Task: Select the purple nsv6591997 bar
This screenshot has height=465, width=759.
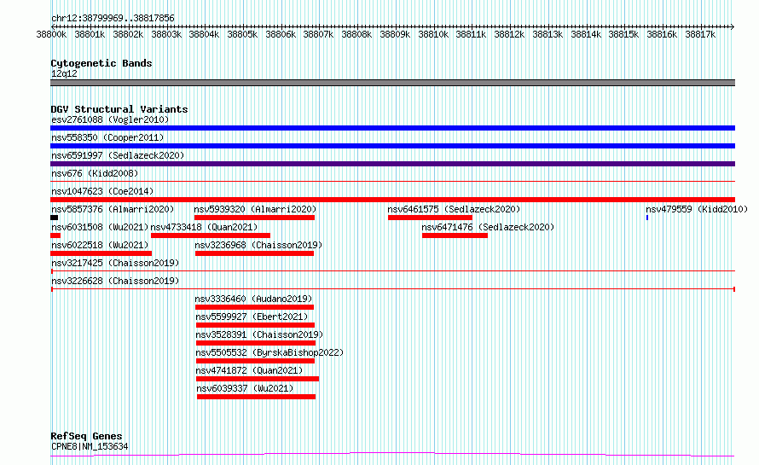Action: [x=392, y=164]
